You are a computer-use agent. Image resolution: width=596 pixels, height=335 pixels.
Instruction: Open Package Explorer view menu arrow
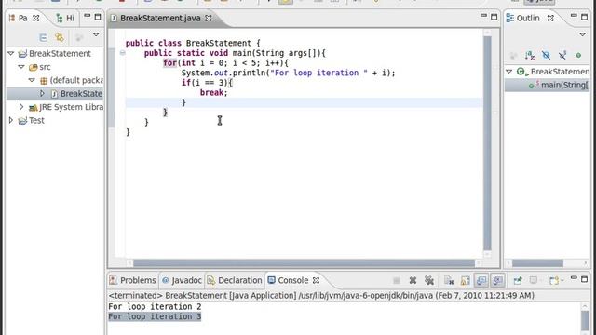click(x=96, y=34)
